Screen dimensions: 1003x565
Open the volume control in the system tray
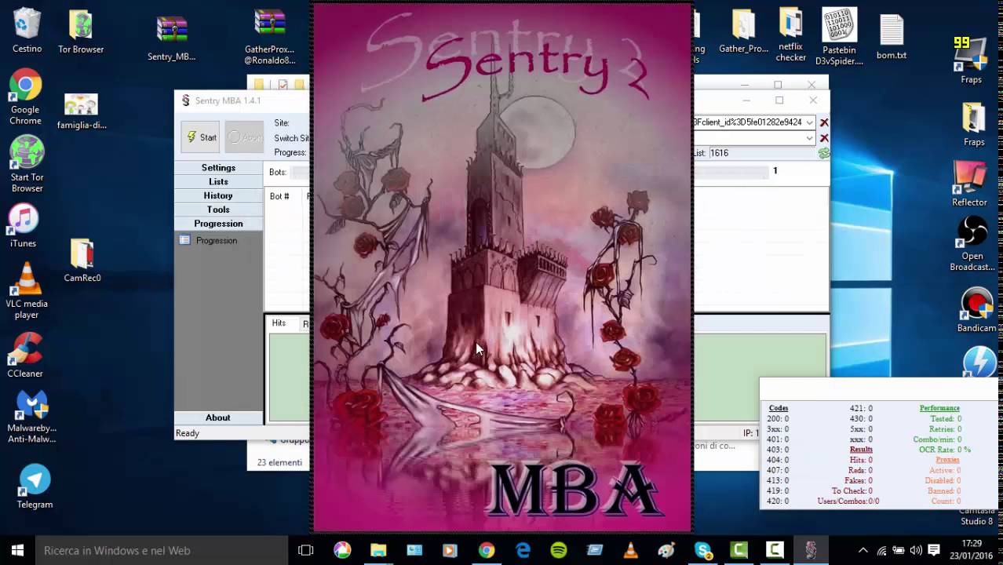(x=916, y=550)
